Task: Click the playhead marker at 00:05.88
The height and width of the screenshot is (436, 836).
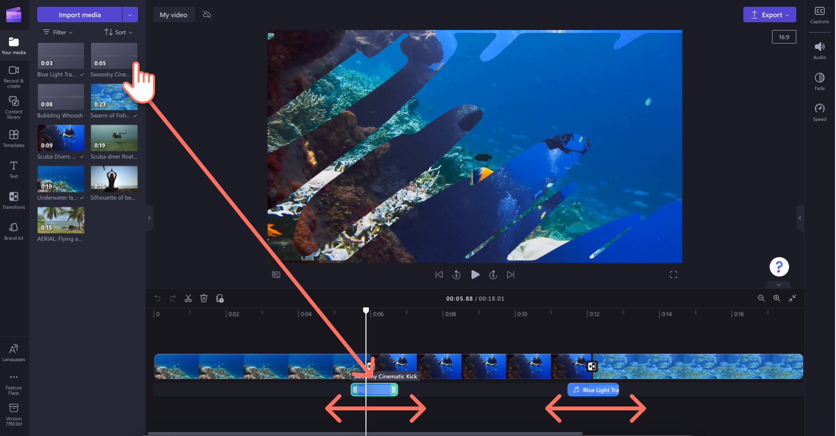Action: [x=366, y=310]
